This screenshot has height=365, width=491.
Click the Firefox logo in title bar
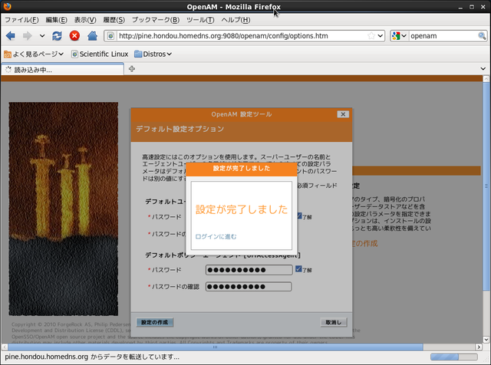point(7,6)
